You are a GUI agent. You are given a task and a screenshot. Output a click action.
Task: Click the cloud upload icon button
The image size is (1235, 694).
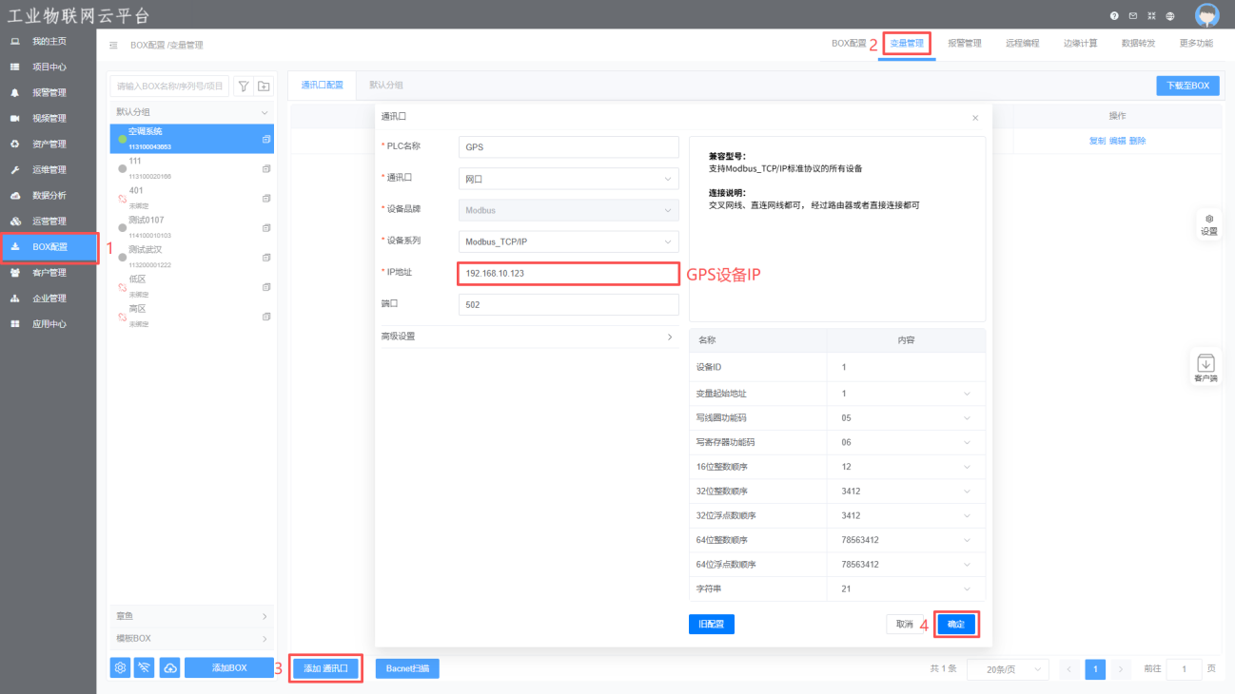tap(170, 668)
